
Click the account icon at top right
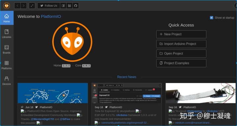(x=236, y=6)
